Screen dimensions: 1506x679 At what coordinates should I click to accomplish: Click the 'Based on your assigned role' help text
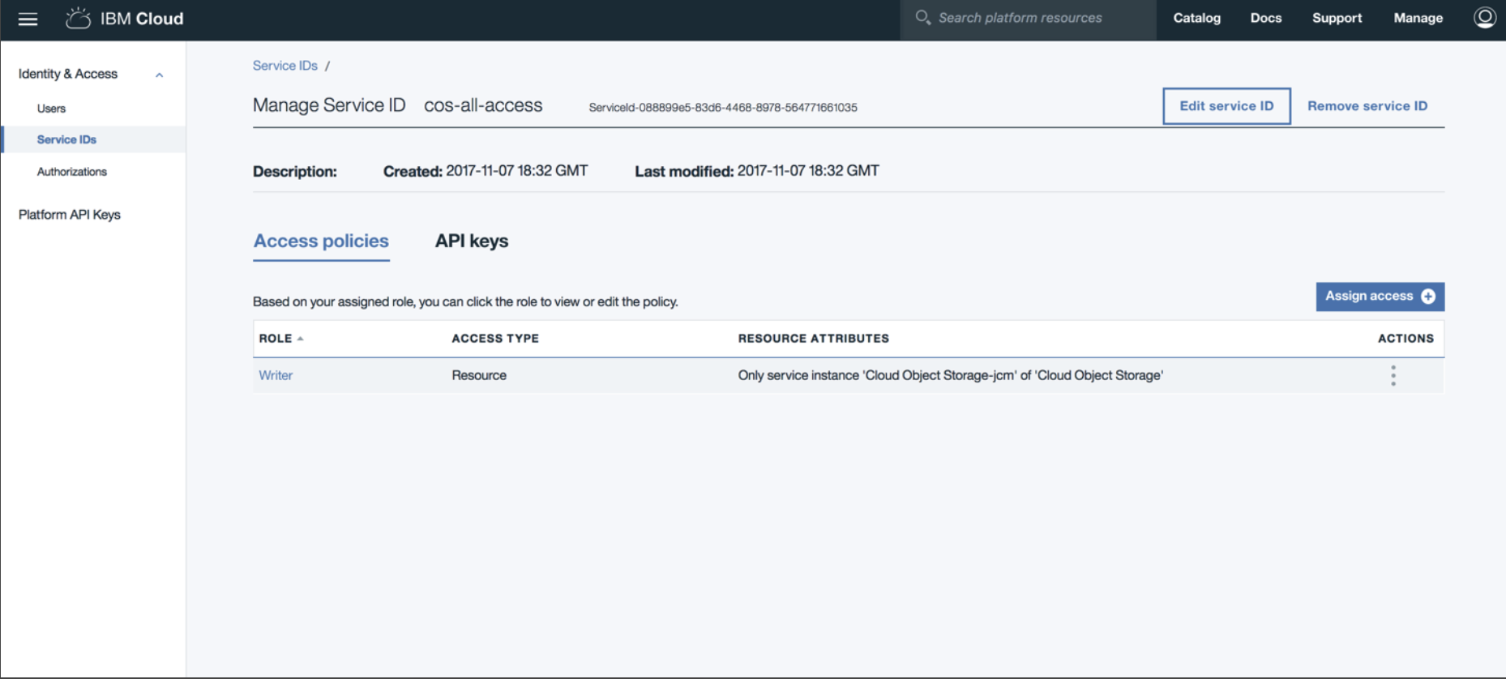pyautogui.click(x=465, y=302)
